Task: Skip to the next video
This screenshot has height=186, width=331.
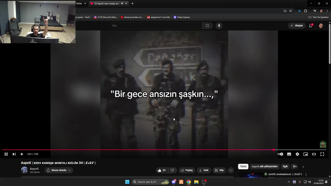Action: (x=14, y=154)
